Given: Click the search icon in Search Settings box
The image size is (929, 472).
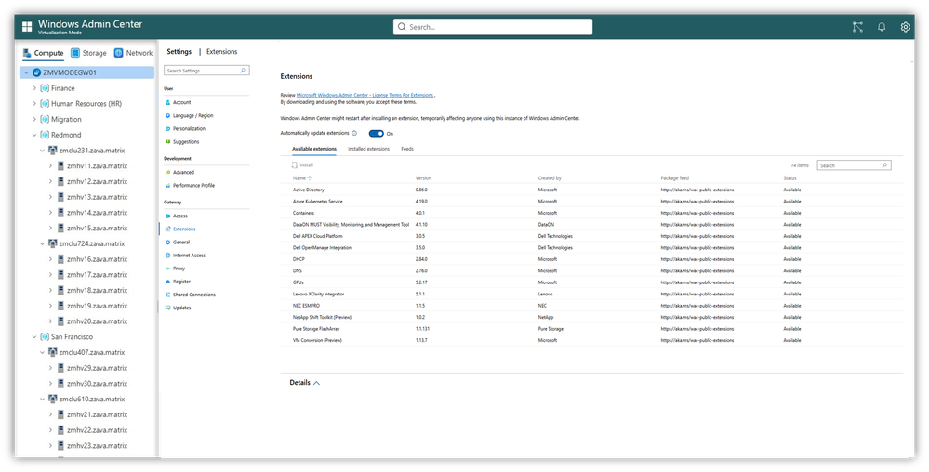Looking at the screenshot, I should [x=243, y=71].
